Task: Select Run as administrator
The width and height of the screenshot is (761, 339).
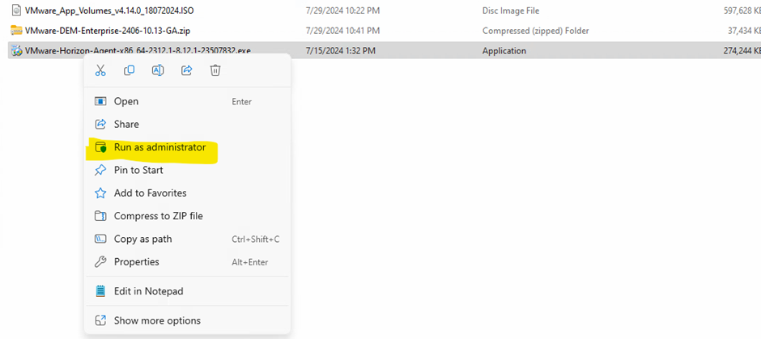Action: coord(159,147)
